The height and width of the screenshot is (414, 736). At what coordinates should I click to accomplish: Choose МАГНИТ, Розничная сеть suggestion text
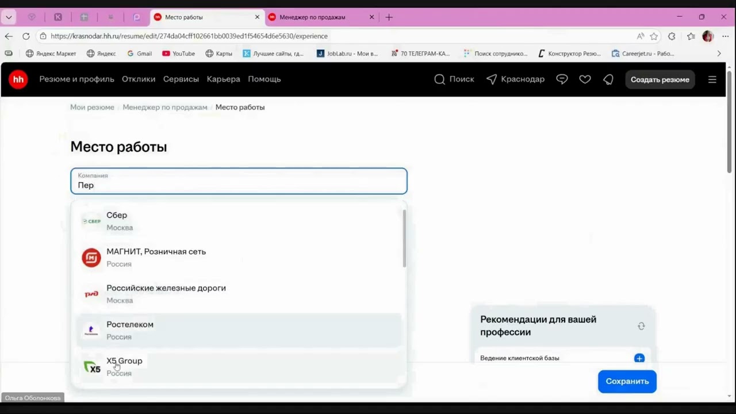pyautogui.click(x=156, y=251)
